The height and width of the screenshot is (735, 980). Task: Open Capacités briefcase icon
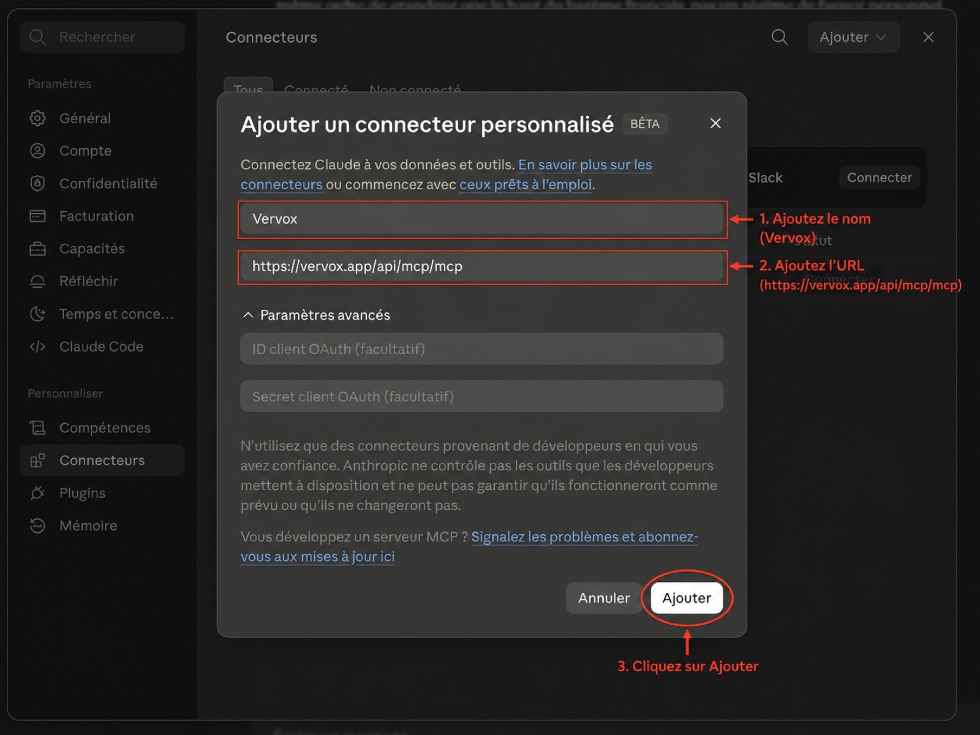pyautogui.click(x=37, y=249)
